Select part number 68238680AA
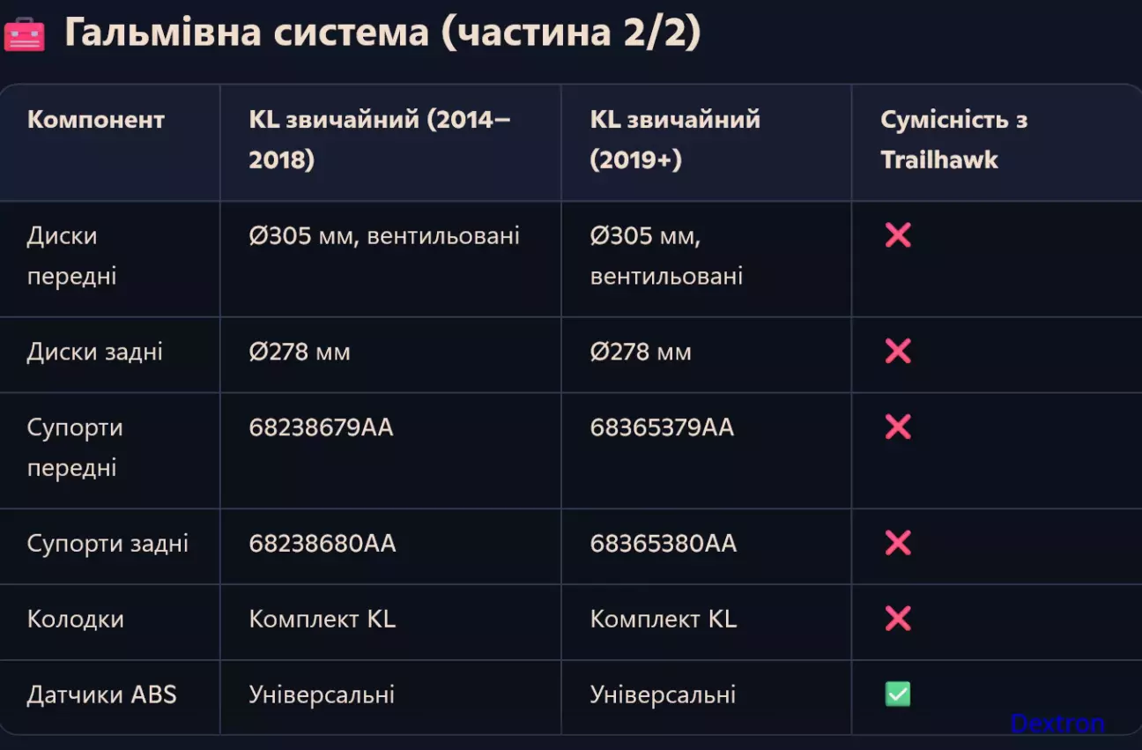Screen dimensions: 1142x750 [323, 544]
